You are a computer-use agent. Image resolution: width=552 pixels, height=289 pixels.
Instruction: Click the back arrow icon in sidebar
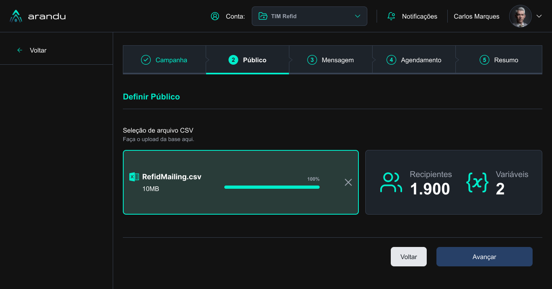tap(20, 50)
